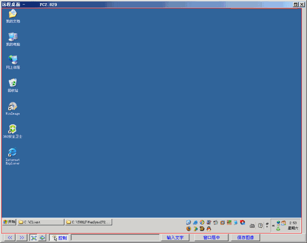Click the 输入文字 button
307x243 pixels.
[x=174, y=238]
